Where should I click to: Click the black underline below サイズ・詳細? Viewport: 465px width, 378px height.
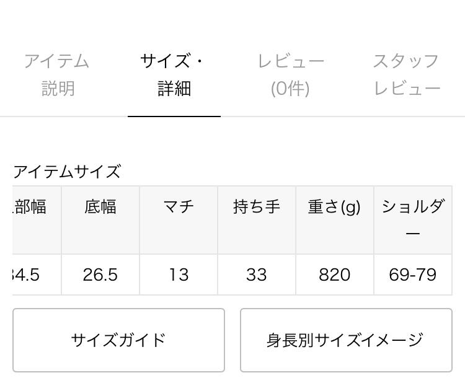pos(174,116)
